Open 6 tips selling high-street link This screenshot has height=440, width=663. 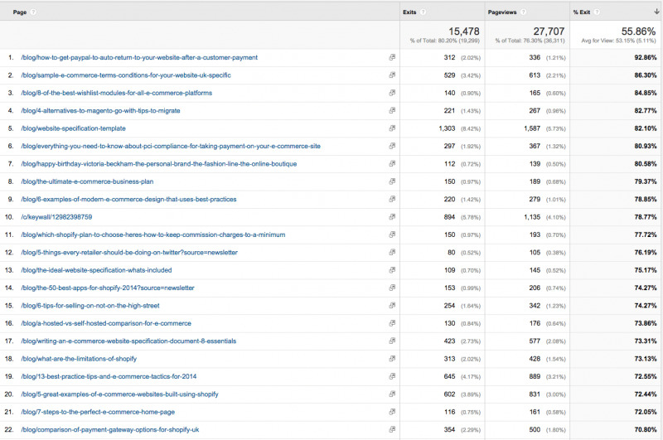[90, 306]
